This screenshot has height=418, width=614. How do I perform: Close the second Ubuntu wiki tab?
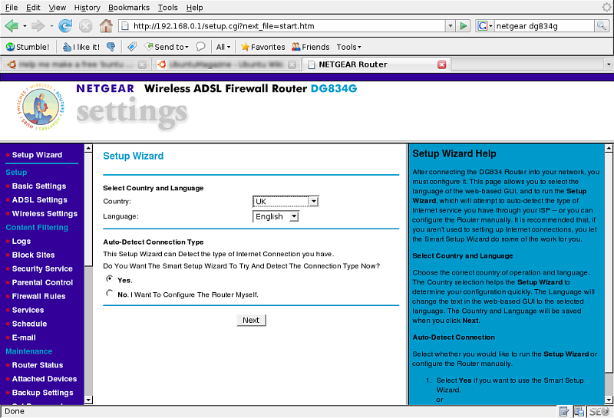292,64
